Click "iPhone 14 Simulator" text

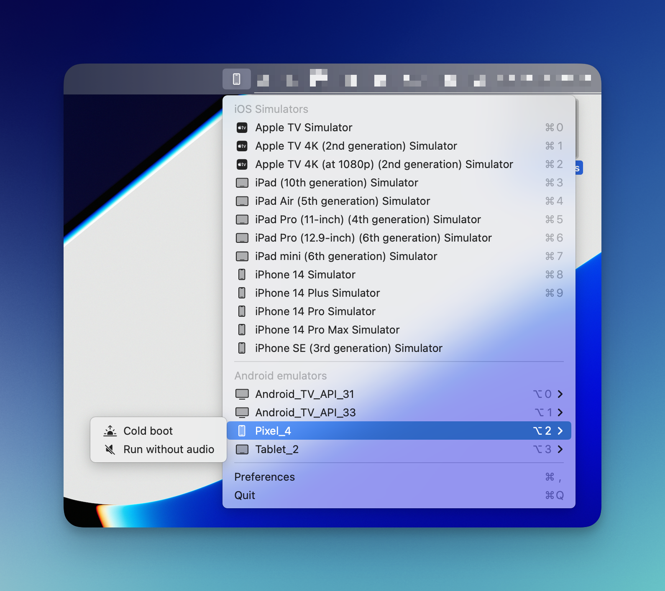coord(305,275)
